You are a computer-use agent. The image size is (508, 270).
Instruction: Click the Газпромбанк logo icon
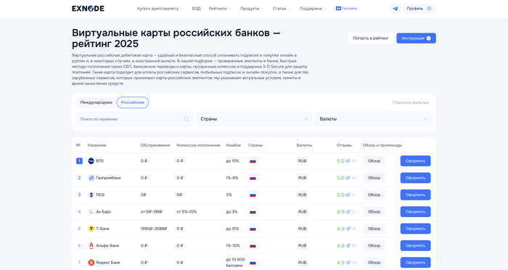91,178
